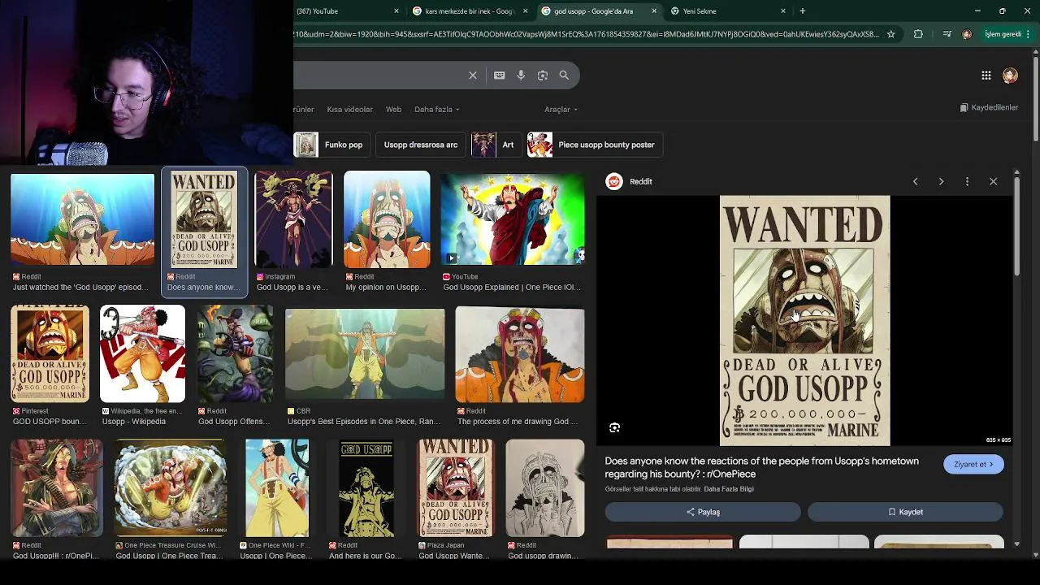This screenshot has width=1040, height=585.
Task: Open the Pinterest GOD USOPP bounty thumbnail
Action: (x=50, y=354)
